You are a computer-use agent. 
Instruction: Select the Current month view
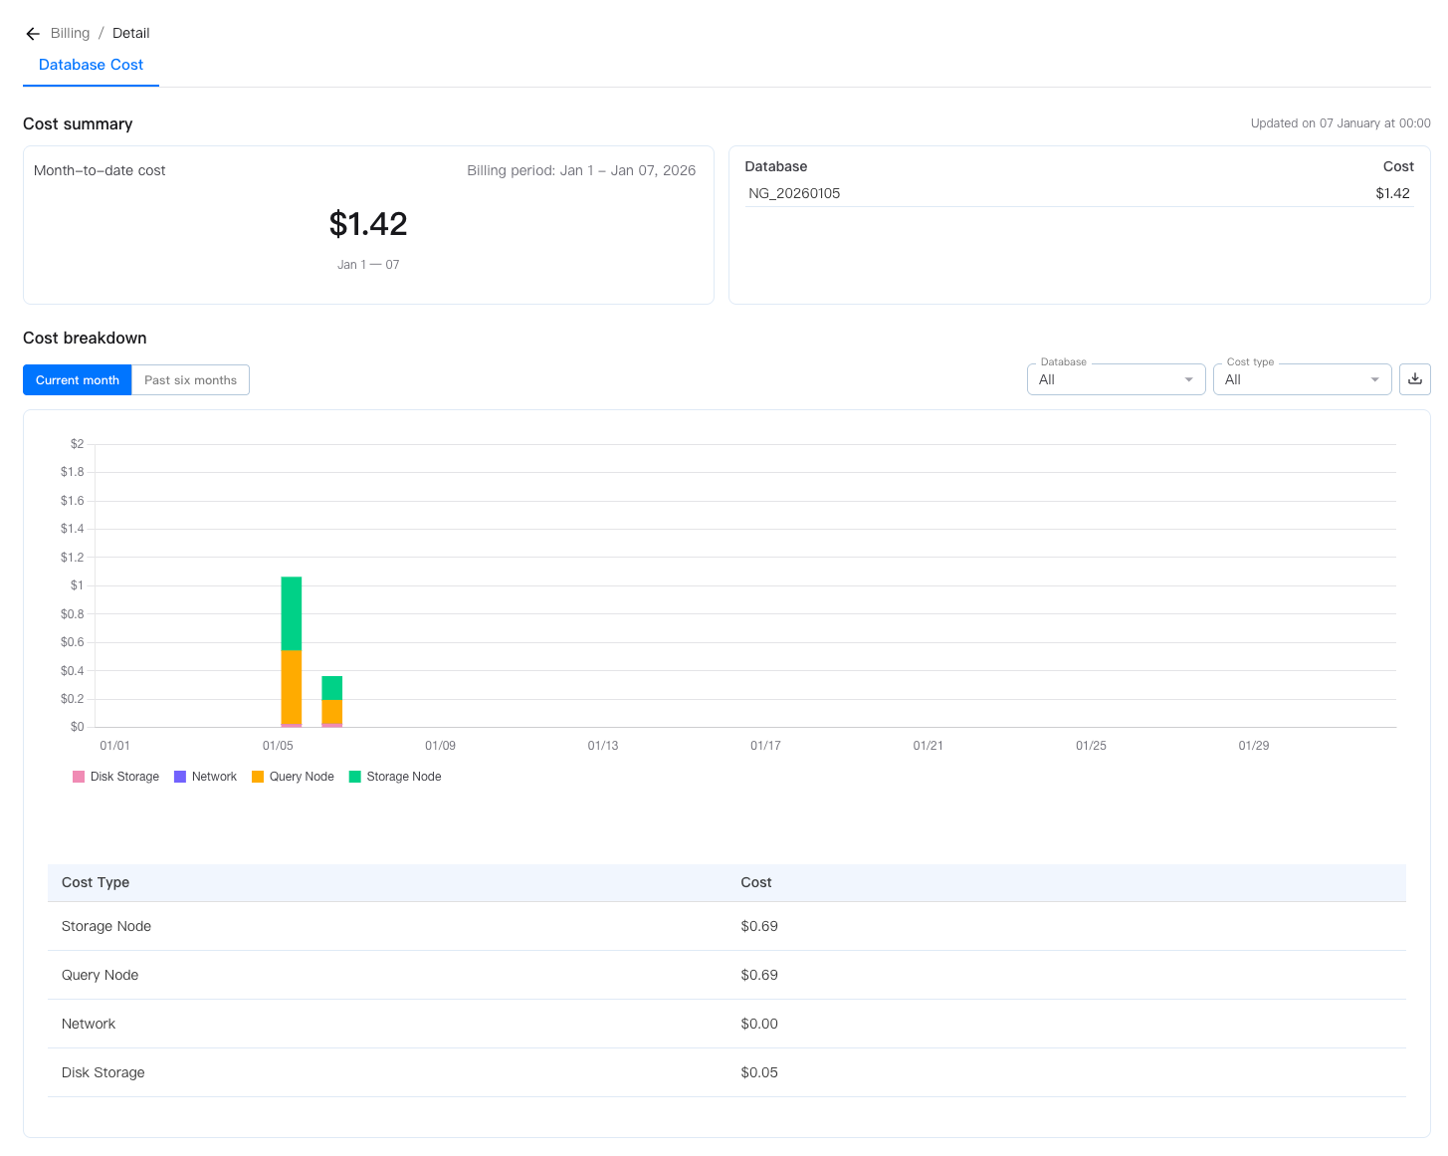point(78,380)
